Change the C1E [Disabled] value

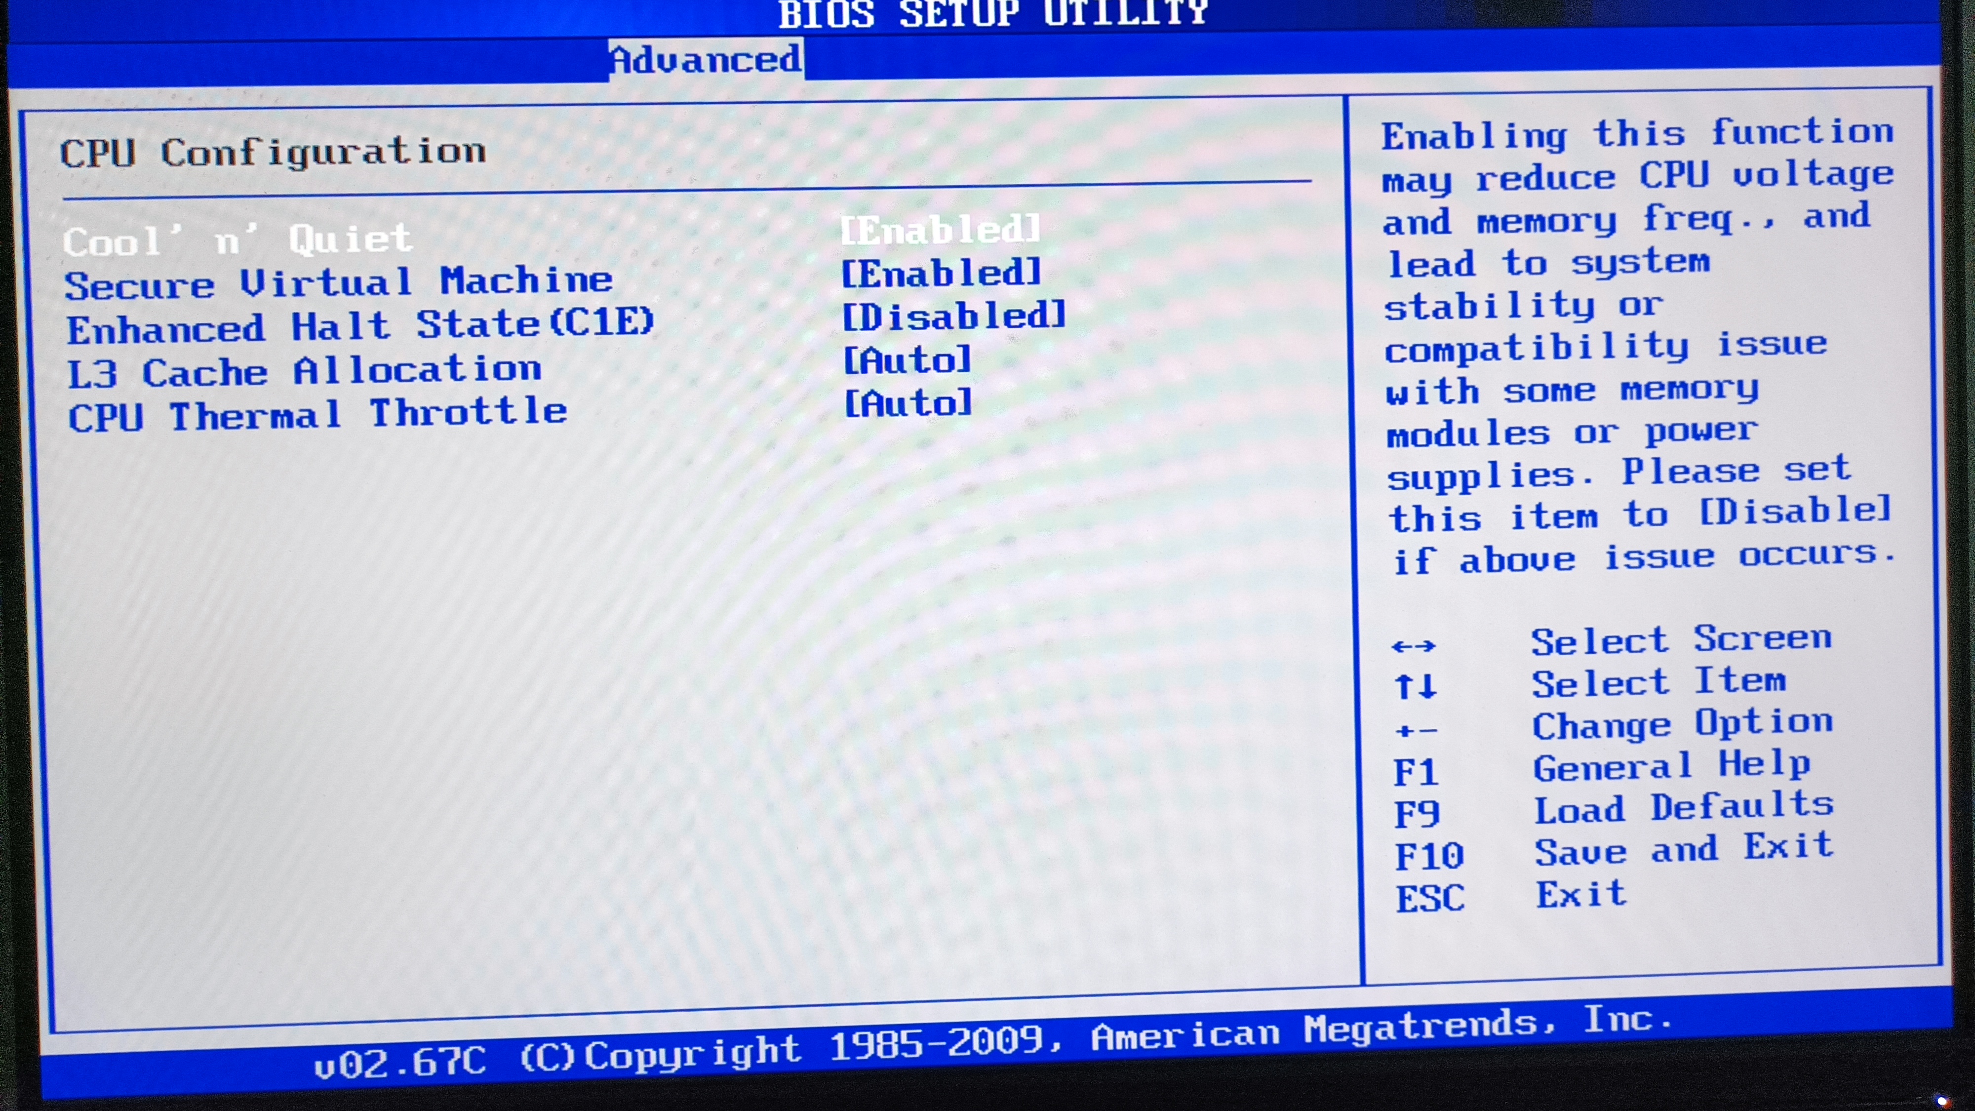pos(954,316)
